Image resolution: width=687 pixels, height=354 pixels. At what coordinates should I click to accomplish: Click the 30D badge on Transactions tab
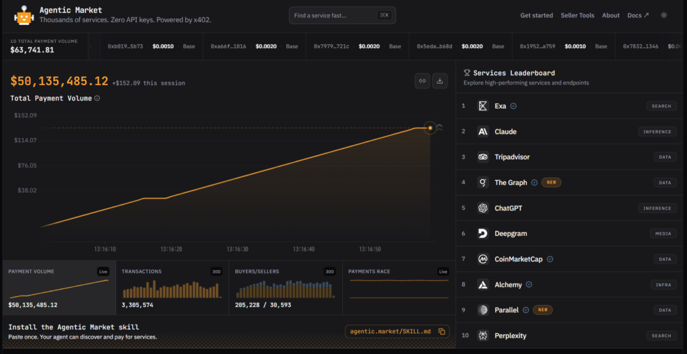(x=217, y=272)
